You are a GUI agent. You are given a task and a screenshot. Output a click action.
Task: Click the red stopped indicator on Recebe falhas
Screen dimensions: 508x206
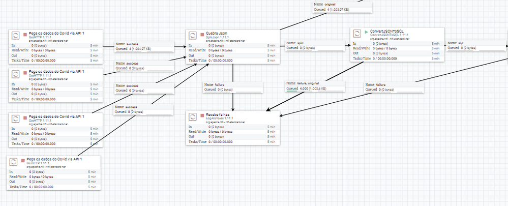(x=202, y=115)
